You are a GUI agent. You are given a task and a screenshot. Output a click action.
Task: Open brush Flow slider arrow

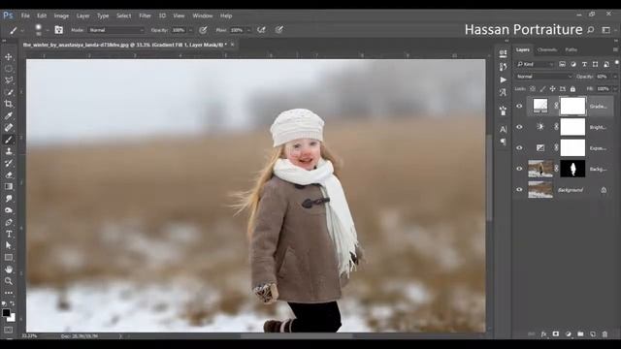[x=248, y=30]
